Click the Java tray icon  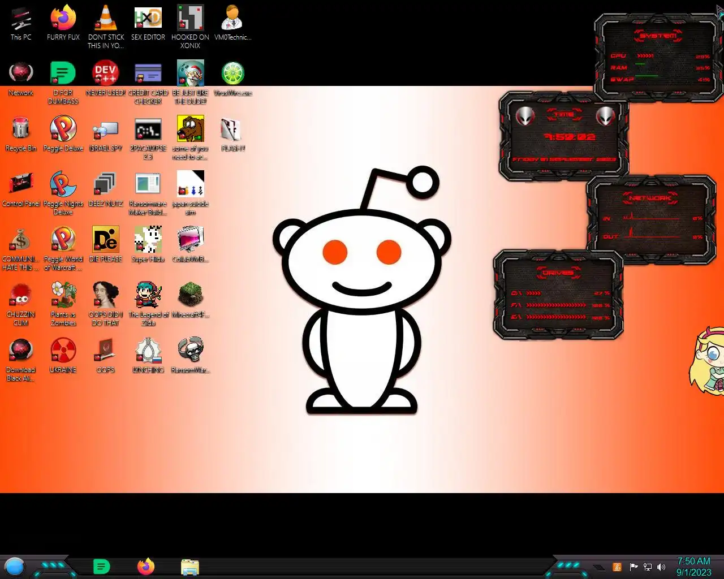click(618, 567)
